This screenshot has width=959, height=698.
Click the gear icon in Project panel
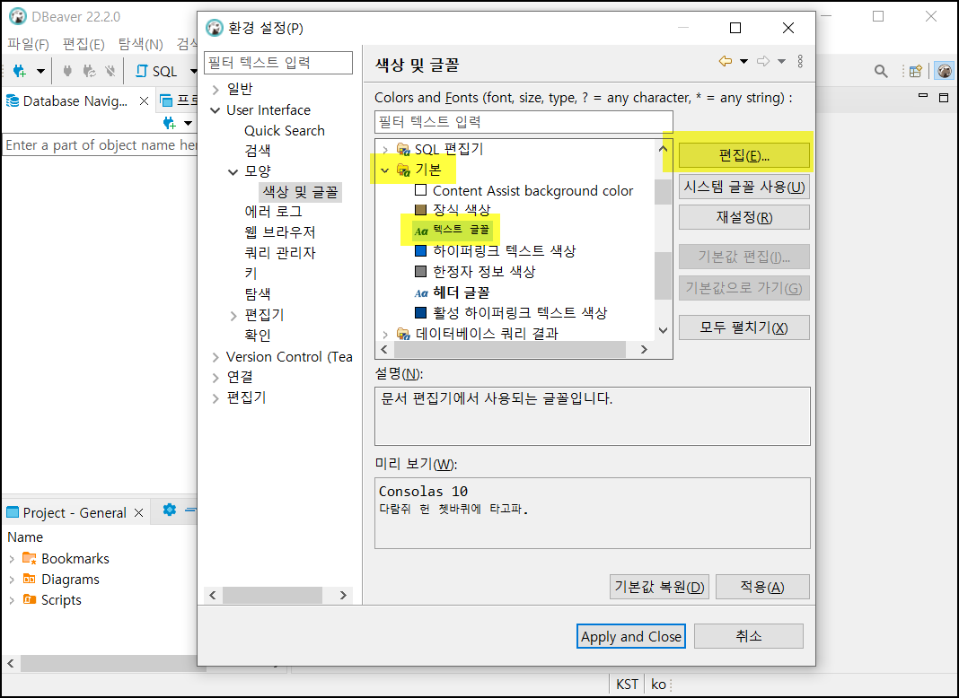point(170,510)
